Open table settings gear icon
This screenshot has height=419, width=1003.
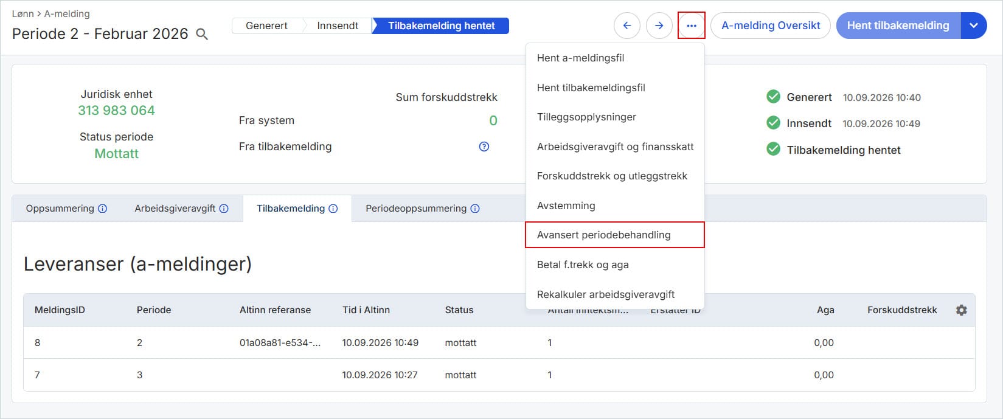961,310
